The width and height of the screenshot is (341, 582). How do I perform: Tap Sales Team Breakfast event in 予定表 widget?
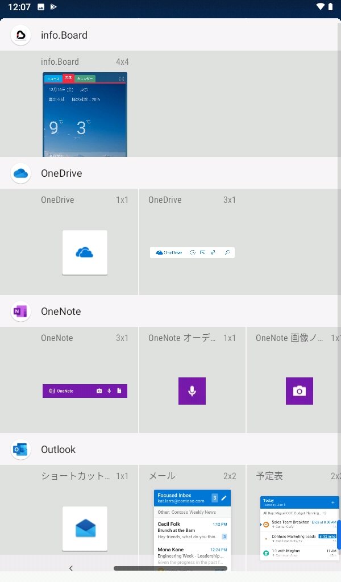coord(300,524)
